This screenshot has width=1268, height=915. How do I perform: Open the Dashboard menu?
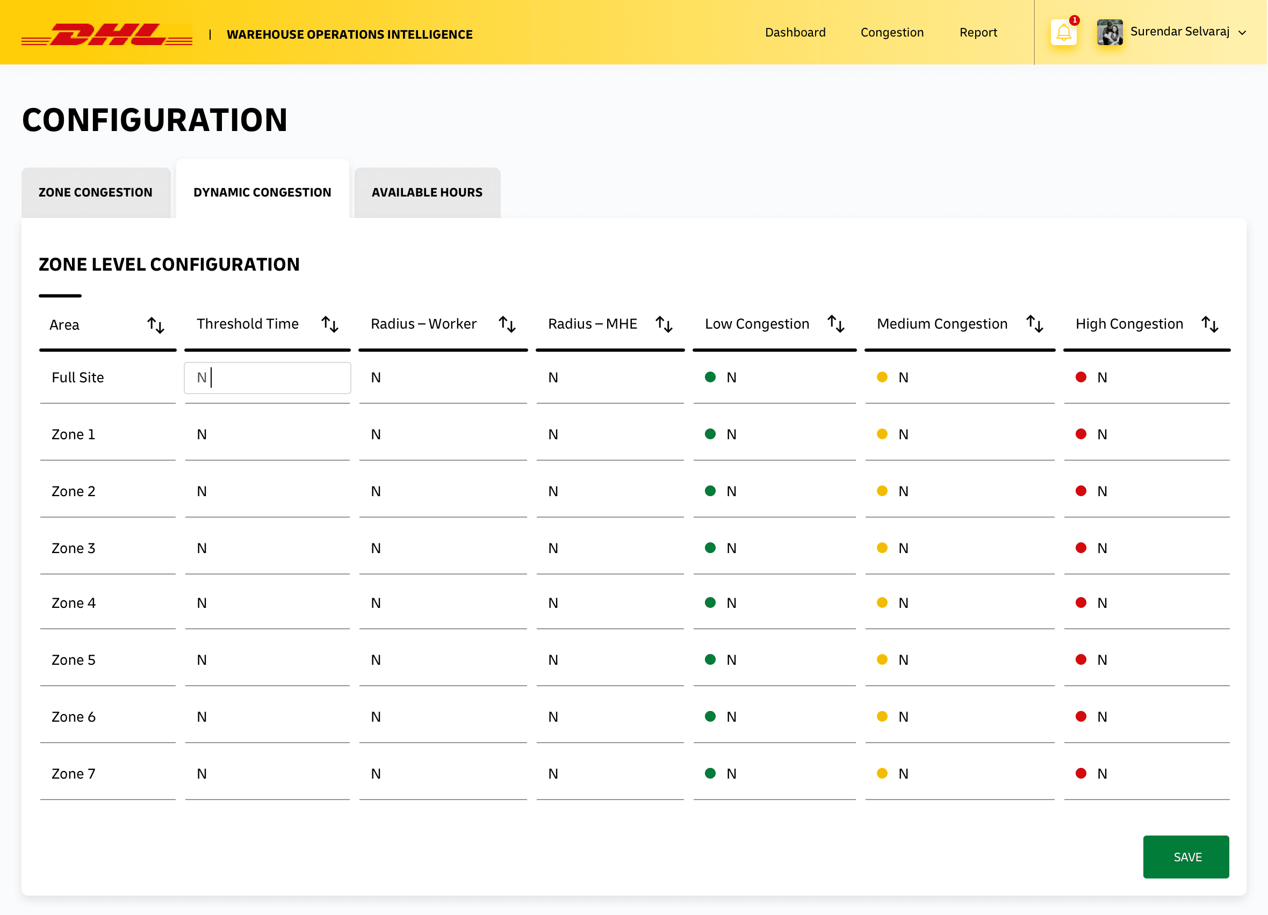coord(796,32)
